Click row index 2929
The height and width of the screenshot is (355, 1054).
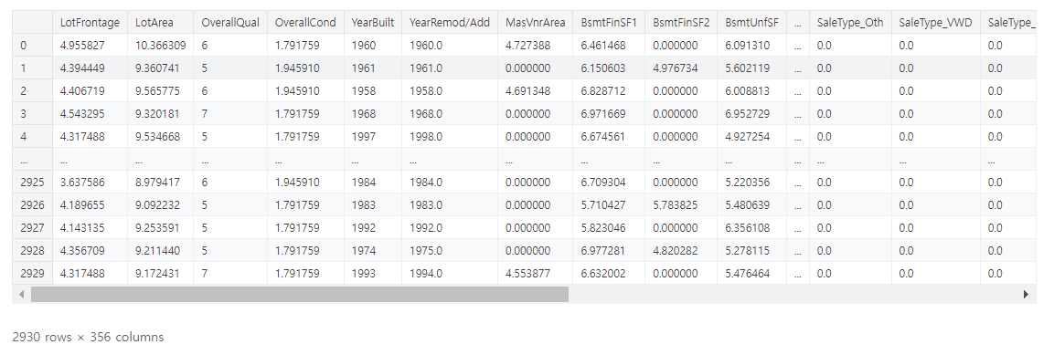click(x=32, y=274)
